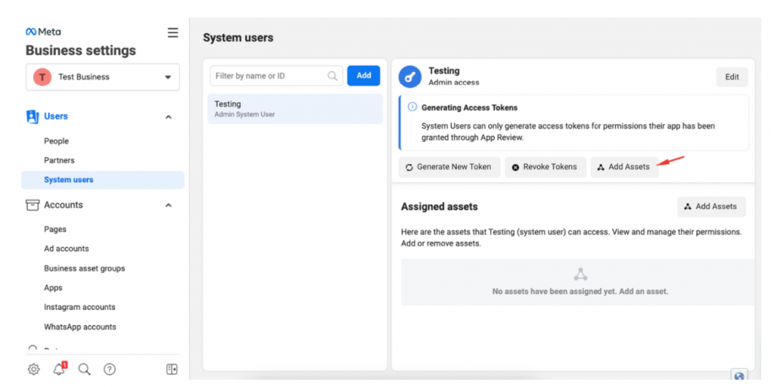
Task: Click the Test Business avatar icon
Action: click(x=42, y=77)
